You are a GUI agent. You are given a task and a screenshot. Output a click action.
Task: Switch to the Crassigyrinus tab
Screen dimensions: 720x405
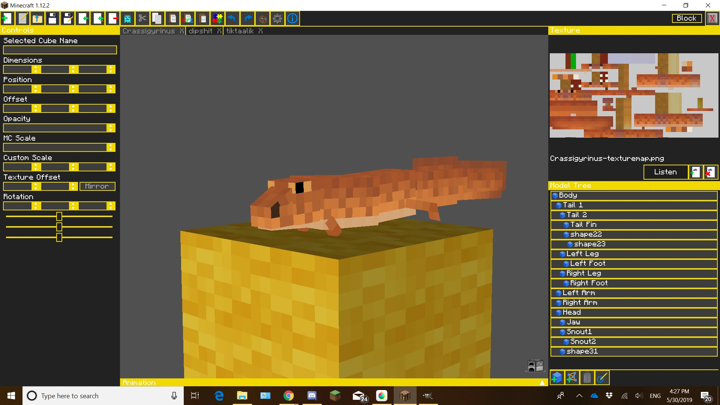[149, 31]
